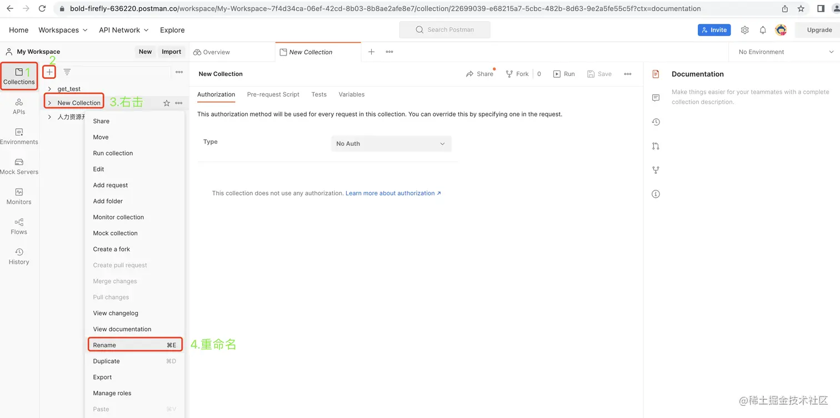The width and height of the screenshot is (840, 418).
Task: Open collections list more options ellipsis
Action: (x=179, y=72)
